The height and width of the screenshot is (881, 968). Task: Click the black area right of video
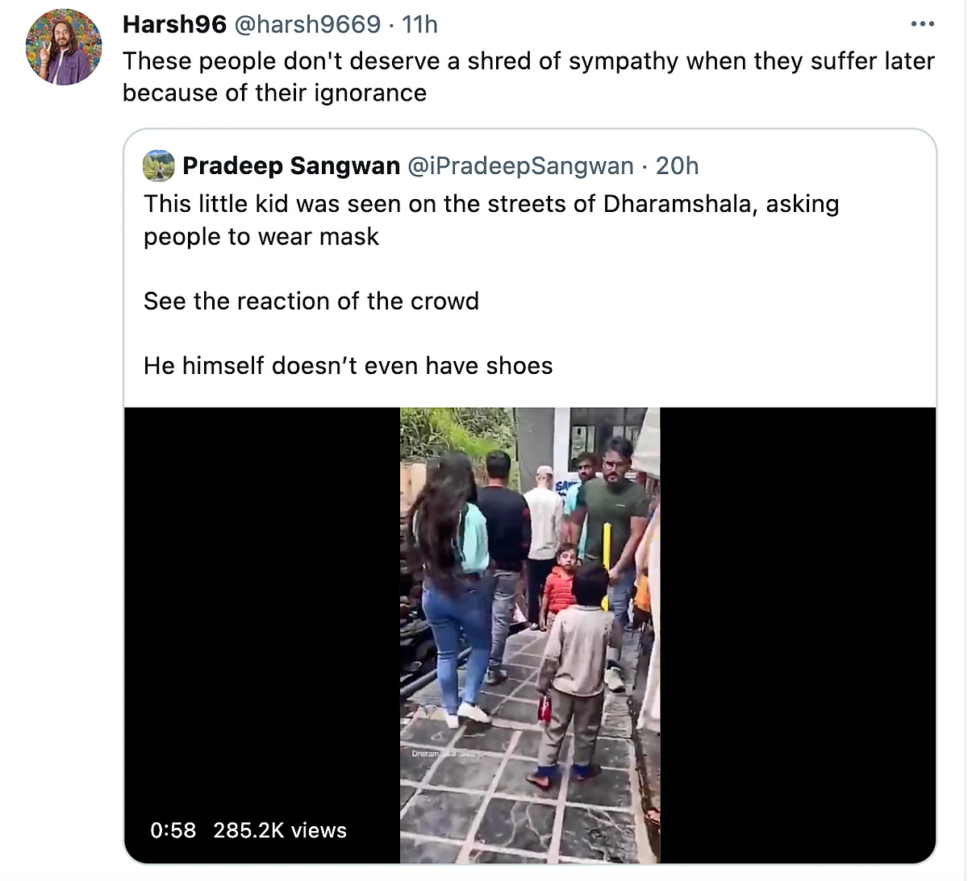pyautogui.click(x=798, y=635)
